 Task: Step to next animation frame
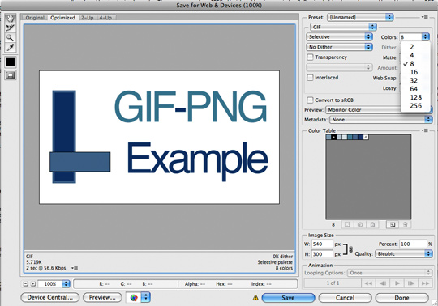[411, 283]
